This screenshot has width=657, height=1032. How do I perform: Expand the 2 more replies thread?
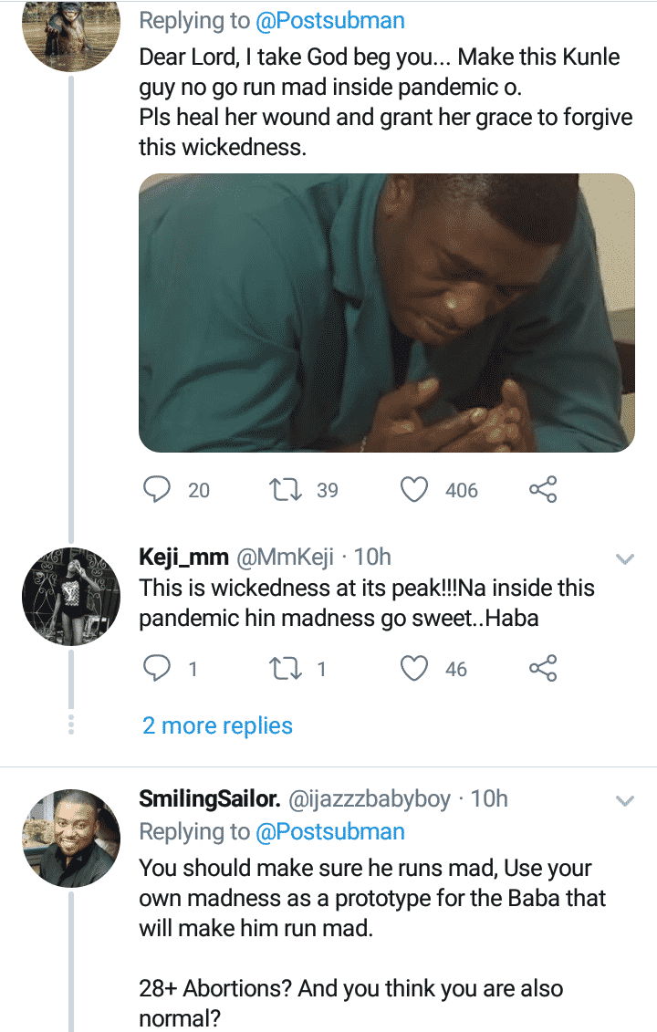pyautogui.click(x=217, y=726)
